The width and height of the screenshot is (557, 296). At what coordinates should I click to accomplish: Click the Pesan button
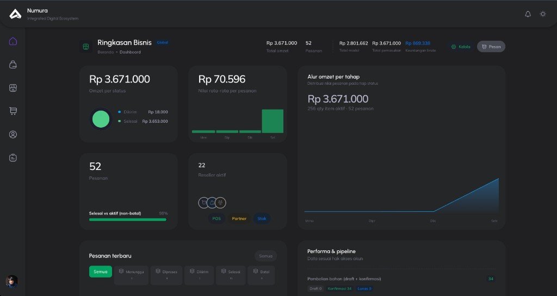(491, 47)
